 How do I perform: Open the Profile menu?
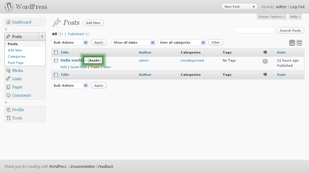pyautogui.click(x=18, y=110)
